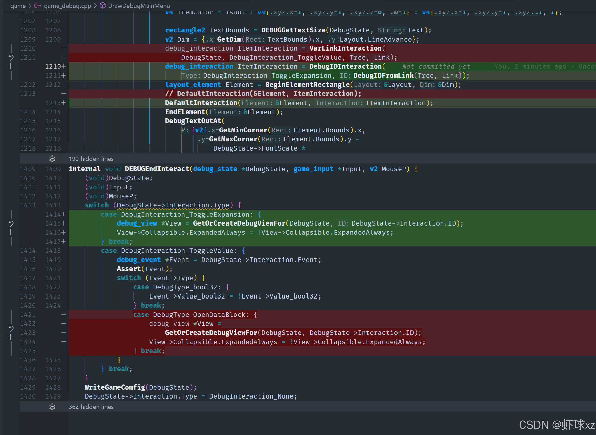Image resolution: width=596 pixels, height=435 pixels.
Task: Stage the change block at line 1210
Action: (11, 66)
